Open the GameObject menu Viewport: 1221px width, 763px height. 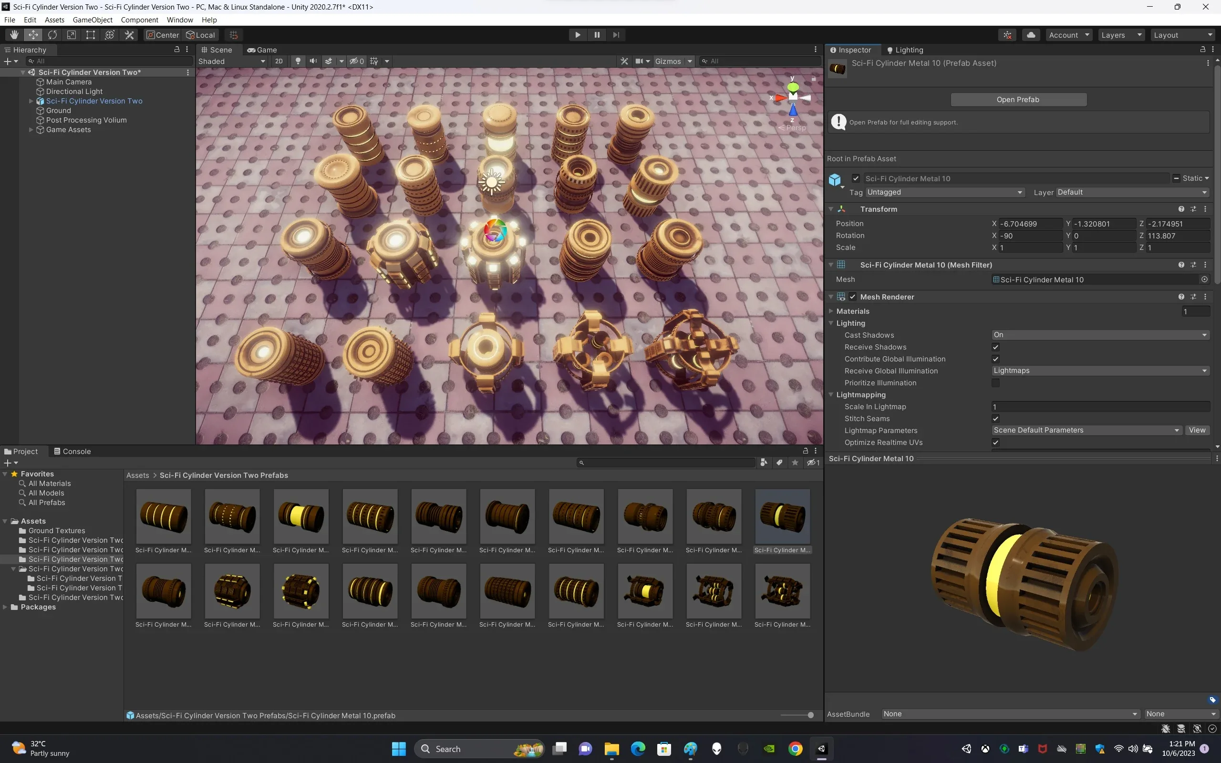pyautogui.click(x=93, y=20)
